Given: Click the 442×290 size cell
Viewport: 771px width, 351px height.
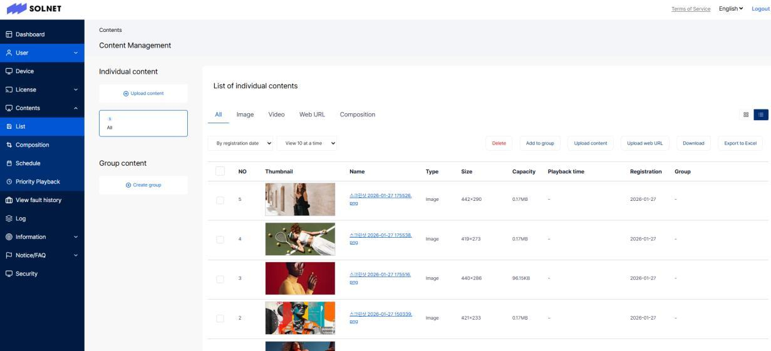Looking at the screenshot, I should tap(471, 200).
